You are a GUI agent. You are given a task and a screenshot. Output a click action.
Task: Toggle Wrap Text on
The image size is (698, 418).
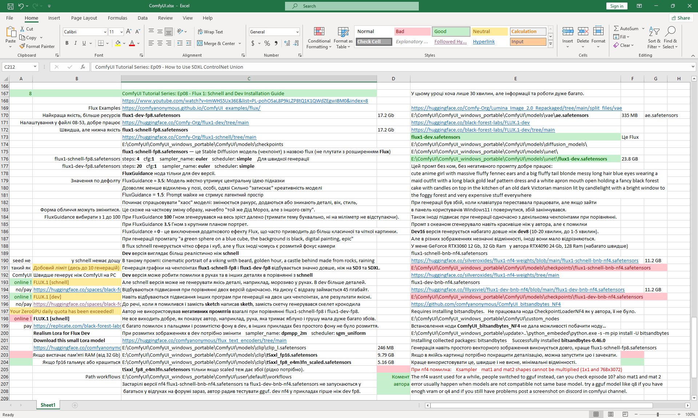pyautogui.click(x=210, y=32)
